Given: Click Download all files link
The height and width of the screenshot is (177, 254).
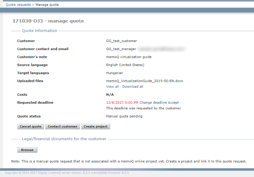Looking at the screenshot, I should (133, 87).
